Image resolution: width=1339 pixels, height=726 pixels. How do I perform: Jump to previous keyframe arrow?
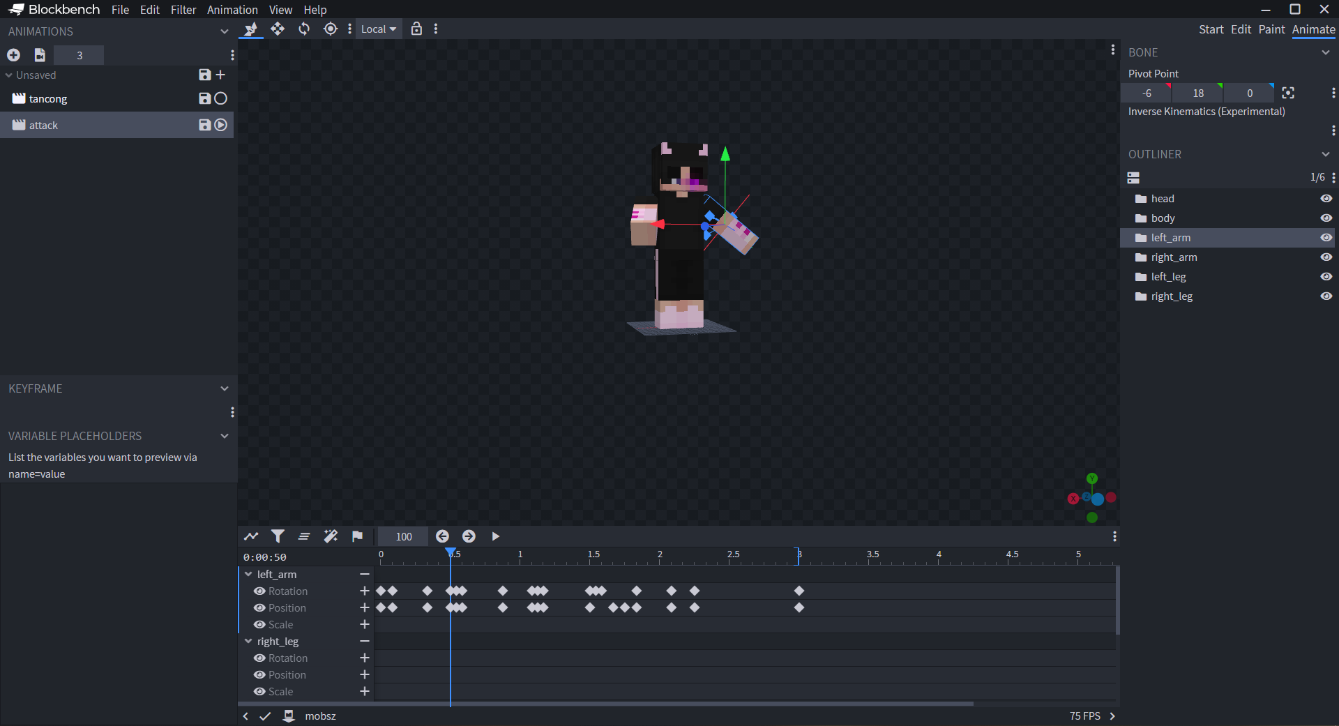click(442, 536)
